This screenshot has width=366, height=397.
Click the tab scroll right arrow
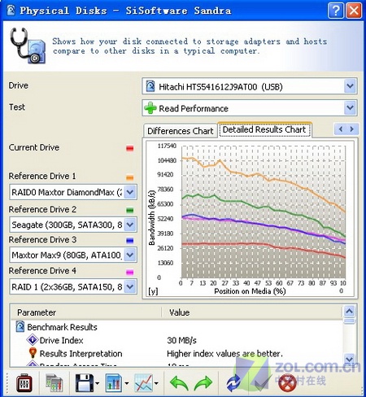(352, 129)
